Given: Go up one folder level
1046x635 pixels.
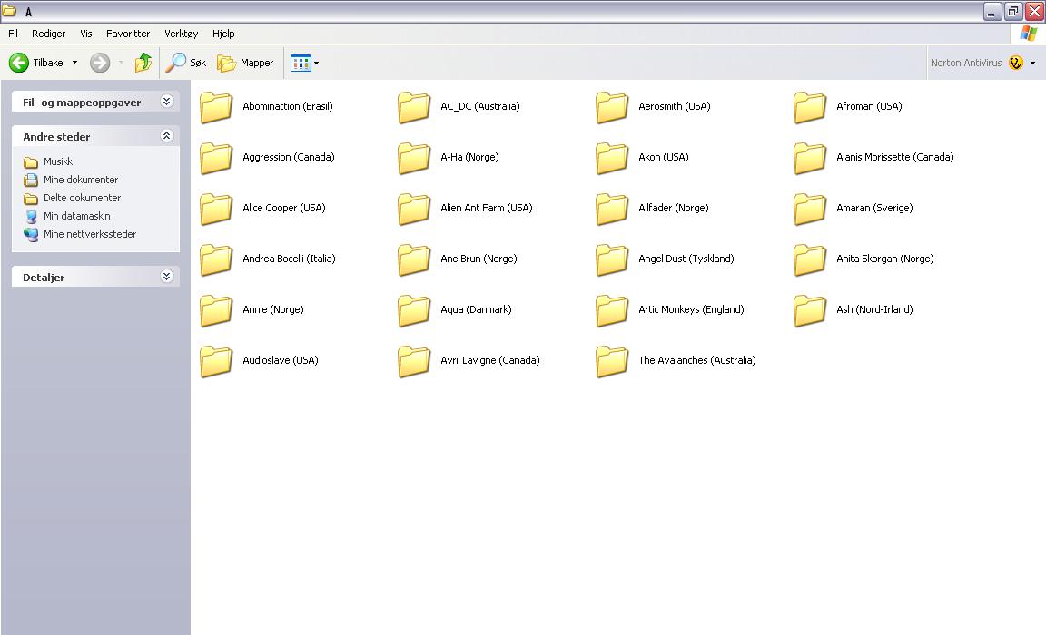Looking at the screenshot, I should 143,63.
